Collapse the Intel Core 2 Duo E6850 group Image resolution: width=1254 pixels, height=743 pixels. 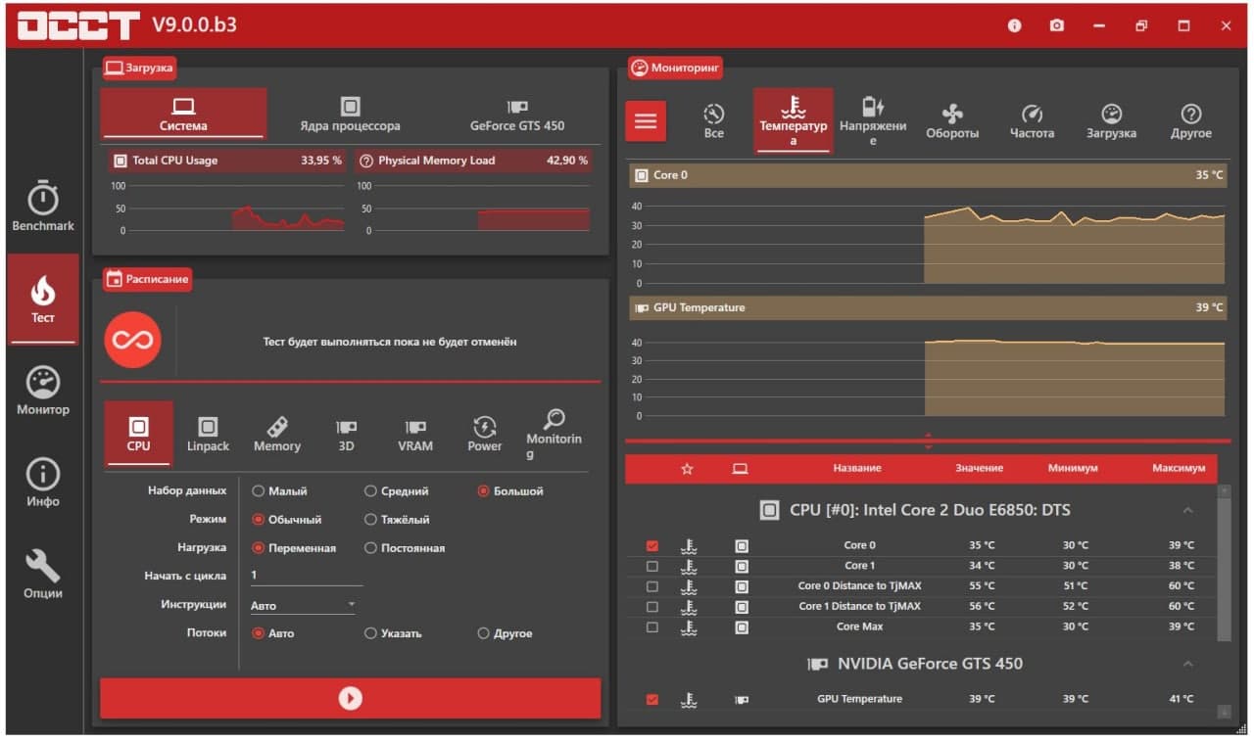coord(1187,510)
